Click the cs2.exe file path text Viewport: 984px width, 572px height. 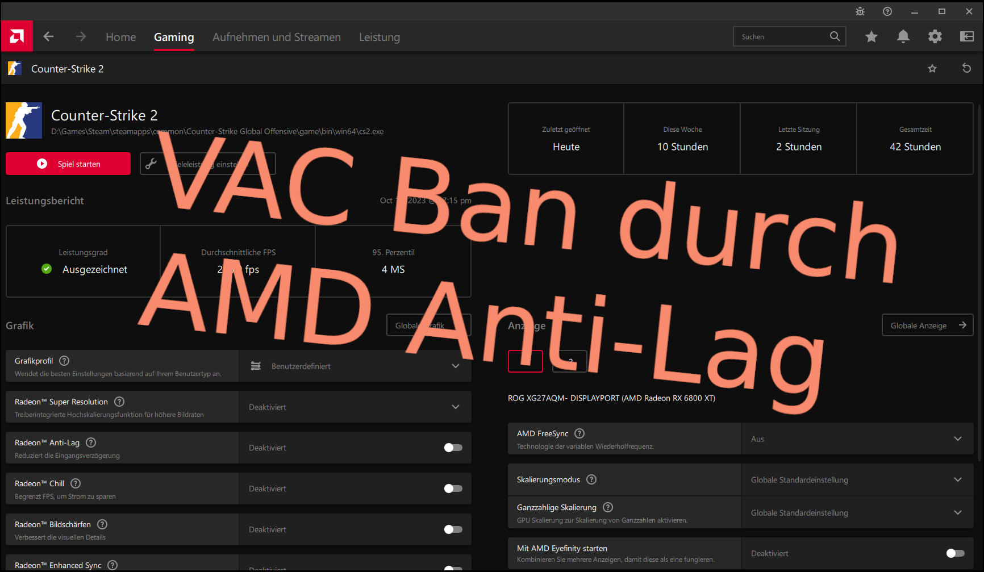click(x=217, y=131)
